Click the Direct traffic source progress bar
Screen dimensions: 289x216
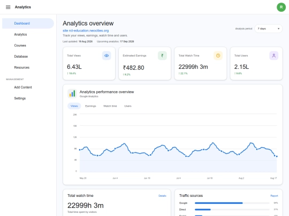232,210
